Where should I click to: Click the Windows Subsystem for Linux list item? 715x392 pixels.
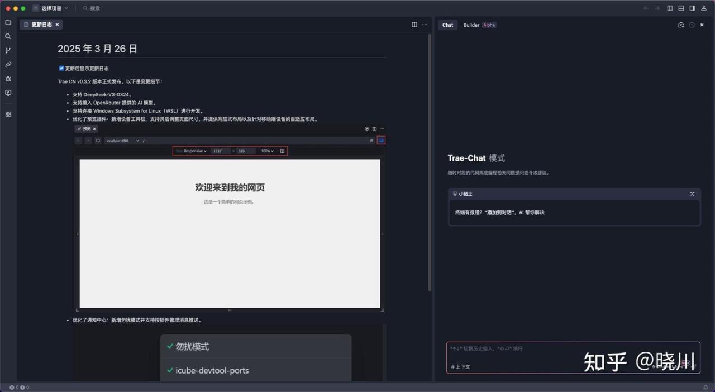[x=138, y=111]
